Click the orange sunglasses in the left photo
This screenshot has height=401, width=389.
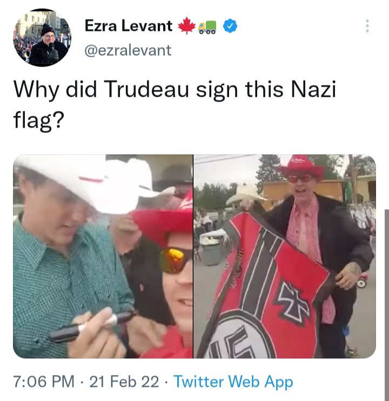point(175,260)
